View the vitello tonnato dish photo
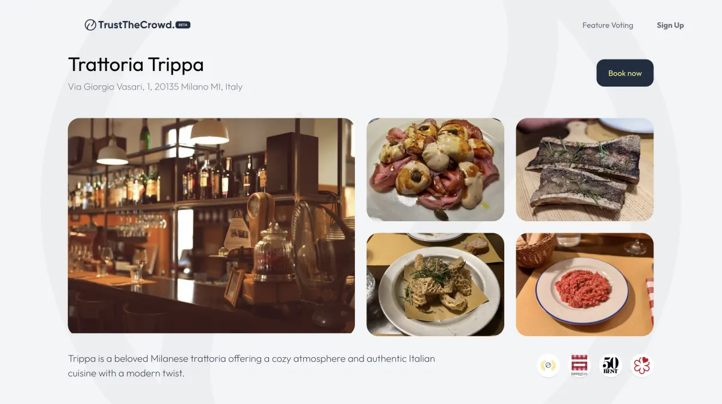Viewport: 722px width, 404px height. tap(436, 170)
